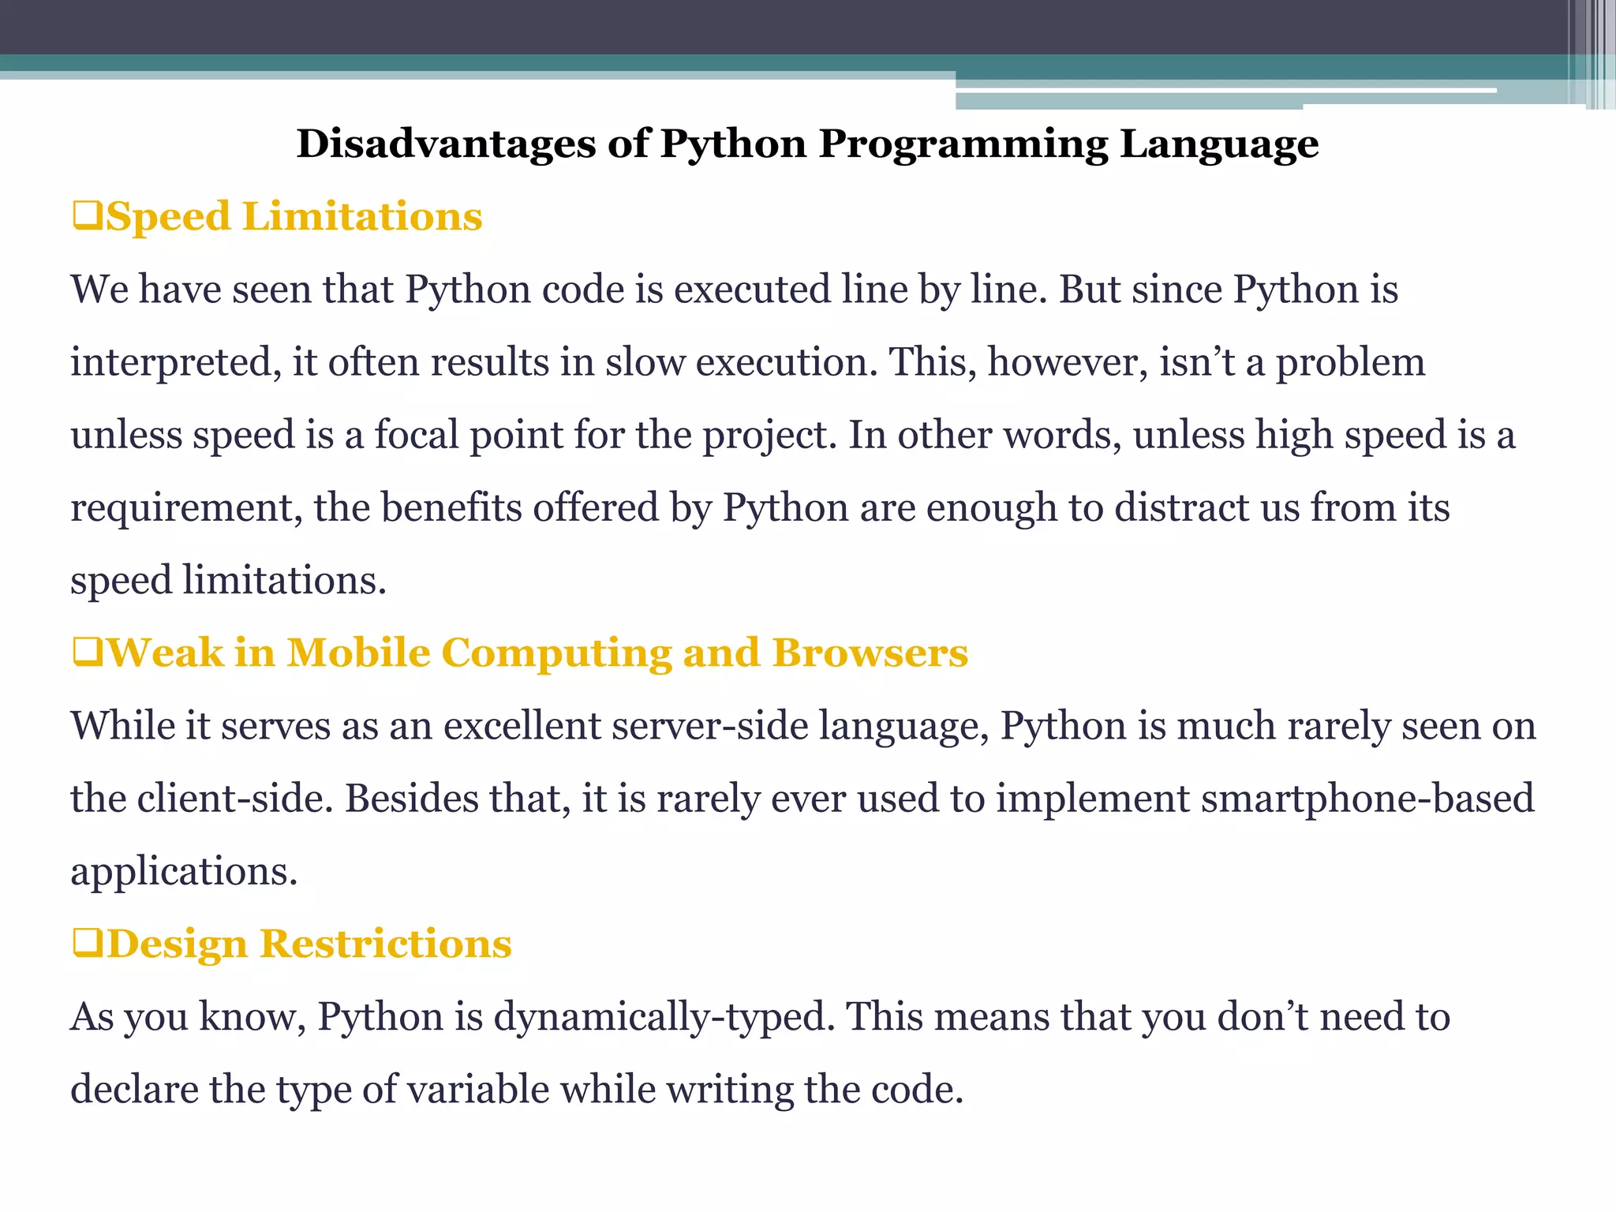Click the slide title 'Disadvantages of Python Programming Language'
1616x1212 pixels.
807,144
